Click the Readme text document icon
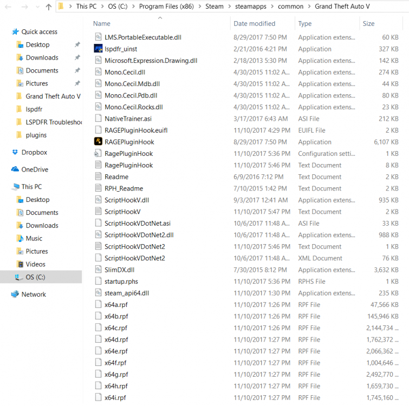 (98, 176)
